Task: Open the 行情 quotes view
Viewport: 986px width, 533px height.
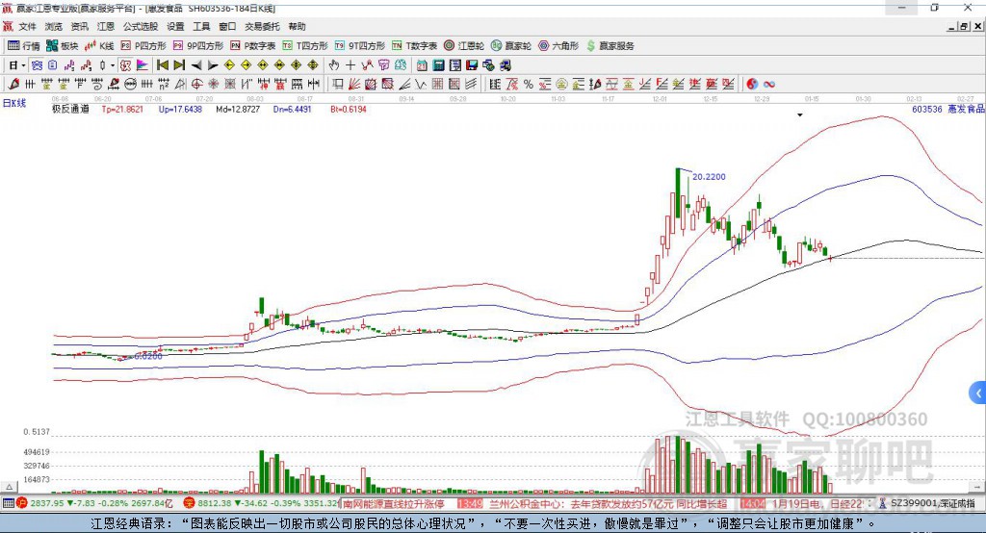Action: (x=23, y=46)
